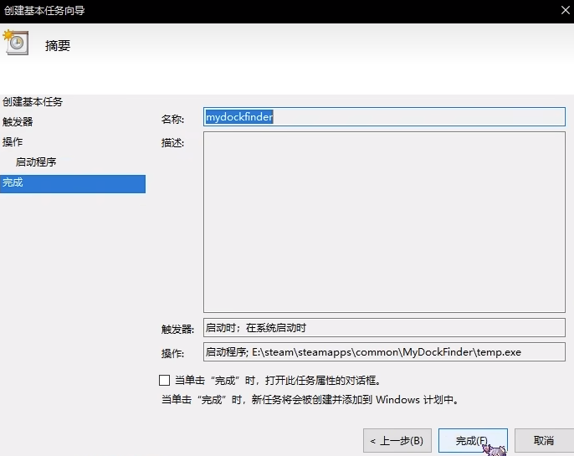
Task: Click the summary field showing the temp.exe path
Action: [384, 352]
